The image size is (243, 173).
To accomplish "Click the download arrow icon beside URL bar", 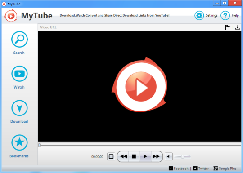I will click(x=238, y=27).
